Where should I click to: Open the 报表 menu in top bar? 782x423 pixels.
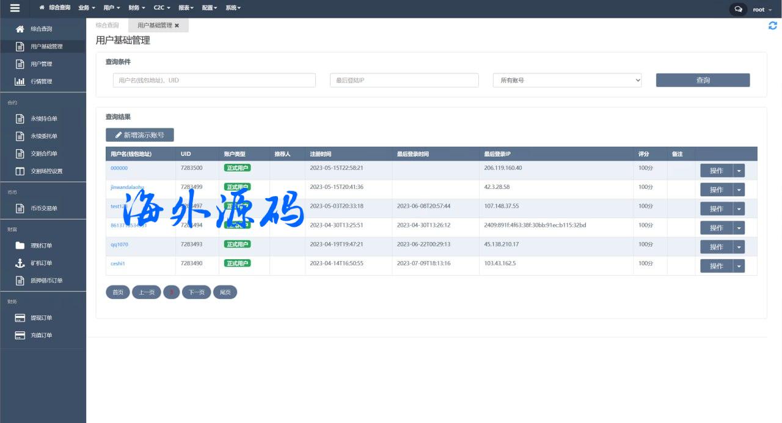[x=186, y=9]
